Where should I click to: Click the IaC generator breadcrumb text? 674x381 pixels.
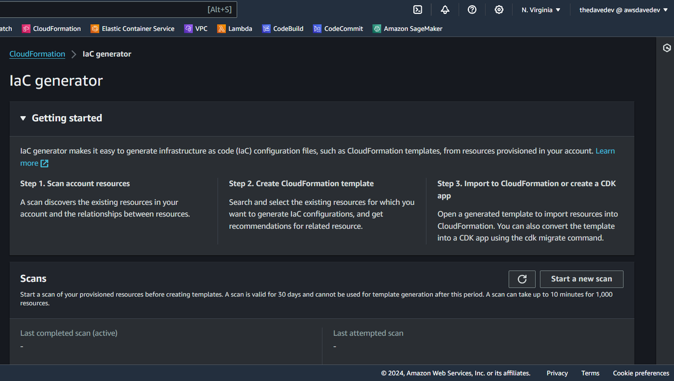pyautogui.click(x=107, y=54)
